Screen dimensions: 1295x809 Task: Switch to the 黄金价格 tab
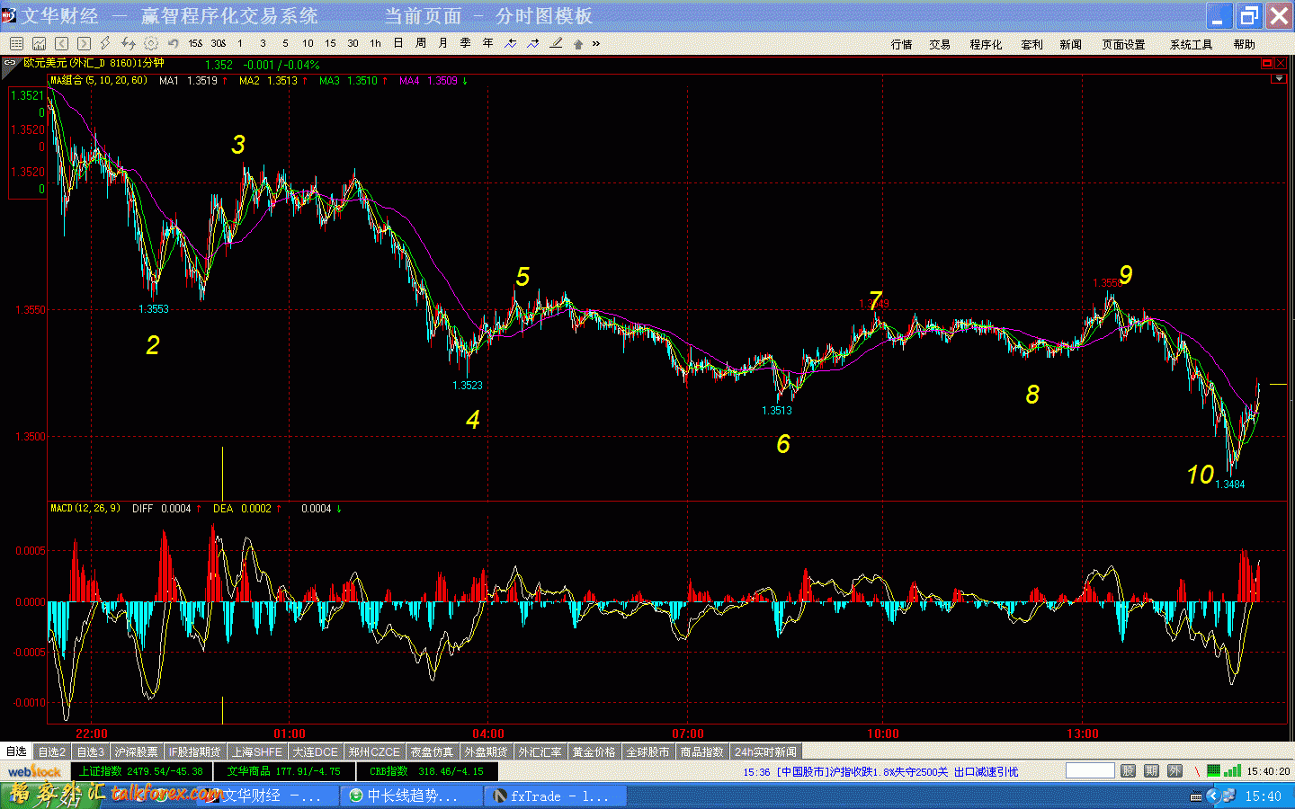594,751
